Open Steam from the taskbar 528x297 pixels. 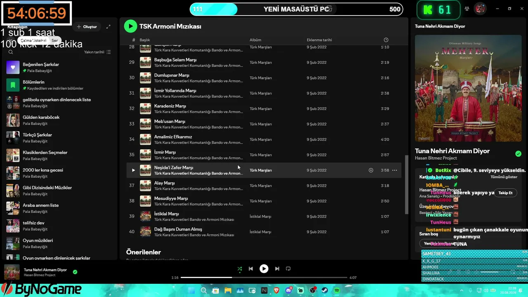(325, 291)
